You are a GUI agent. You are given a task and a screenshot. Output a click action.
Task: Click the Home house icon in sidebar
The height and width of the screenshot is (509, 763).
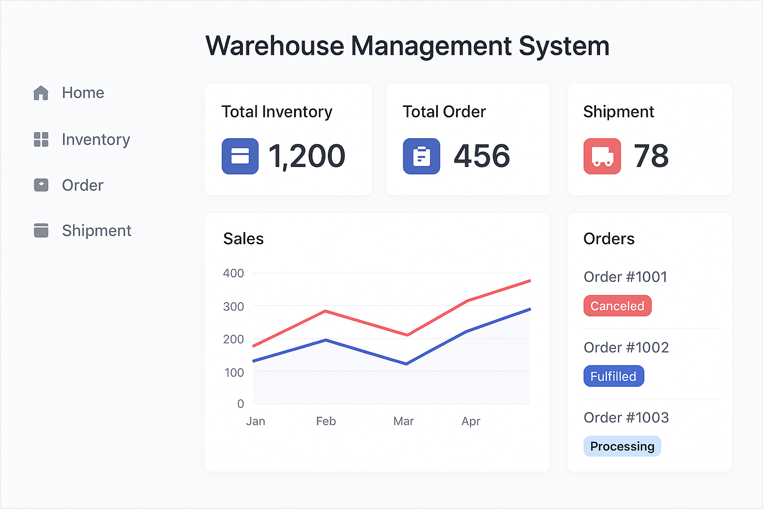pos(41,93)
